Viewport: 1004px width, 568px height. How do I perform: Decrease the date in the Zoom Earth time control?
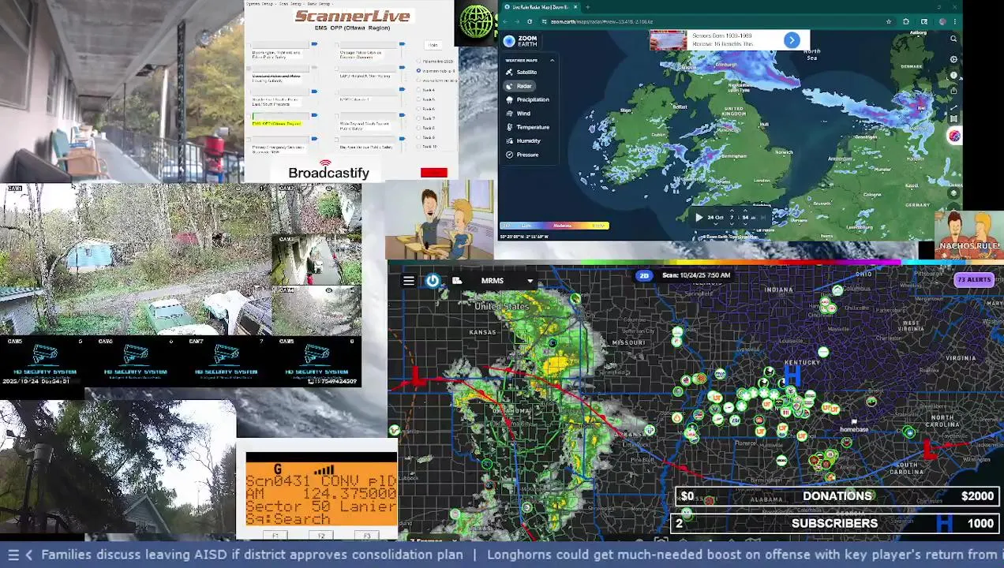click(x=716, y=223)
